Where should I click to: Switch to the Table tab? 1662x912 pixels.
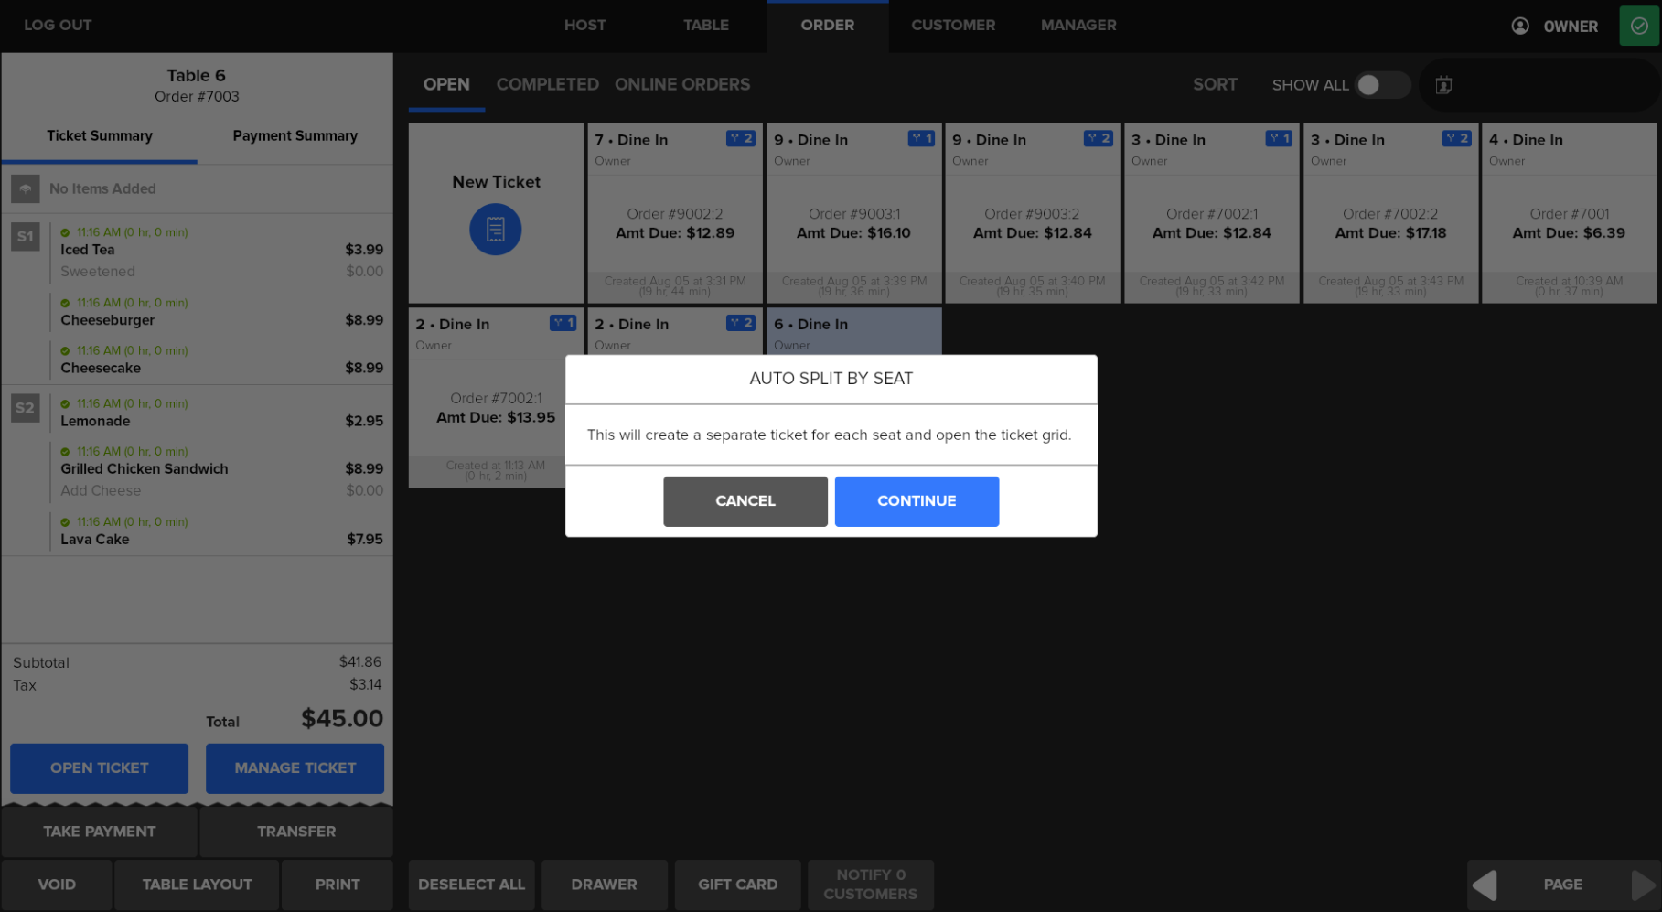(706, 26)
